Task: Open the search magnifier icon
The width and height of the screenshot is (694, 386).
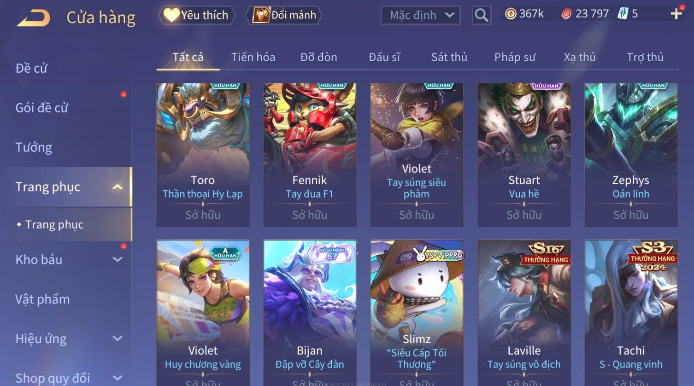Action: point(482,16)
